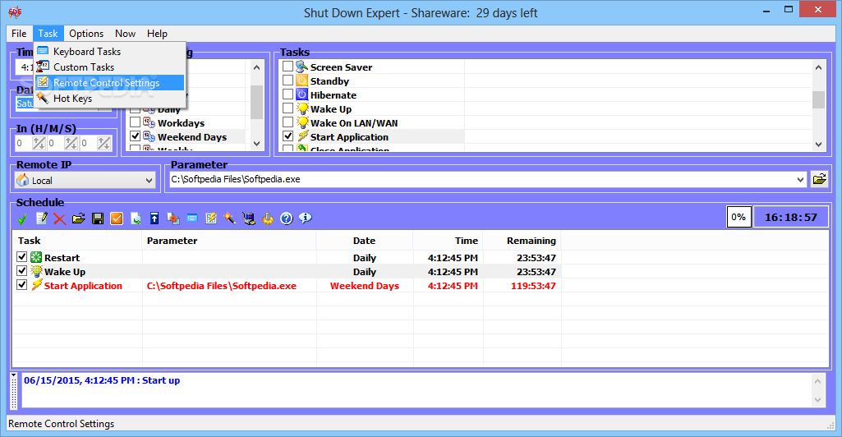The height and width of the screenshot is (437, 842).
Task: Check the Workdays date option
Action: click(x=136, y=122)
